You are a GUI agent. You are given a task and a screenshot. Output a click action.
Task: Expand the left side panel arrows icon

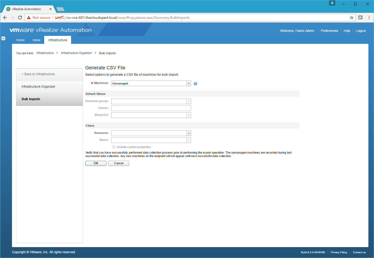[3, 38]
